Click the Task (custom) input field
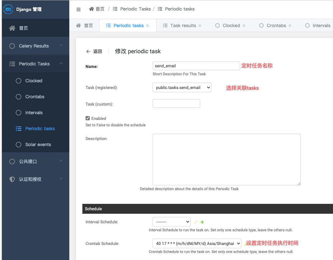 pos(176,104)
